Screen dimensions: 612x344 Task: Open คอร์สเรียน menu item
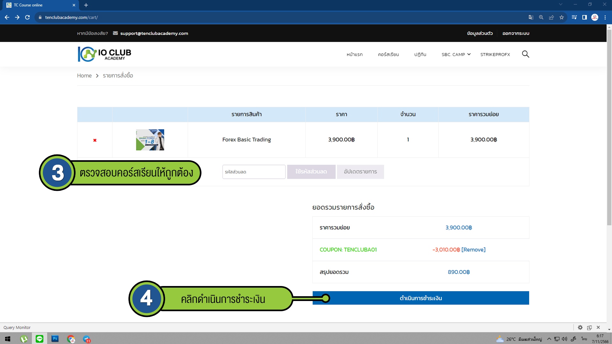click(x=389, y=54)
